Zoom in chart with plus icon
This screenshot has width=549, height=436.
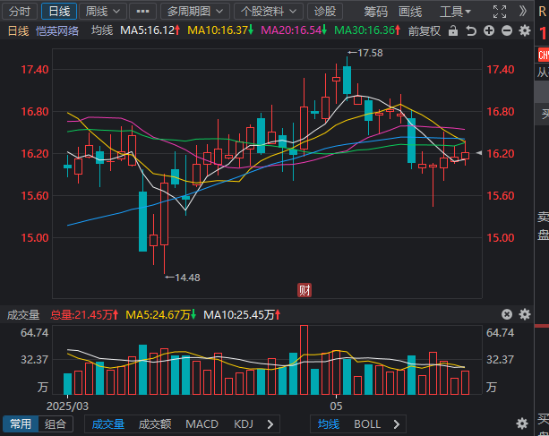tap(488, 30)
